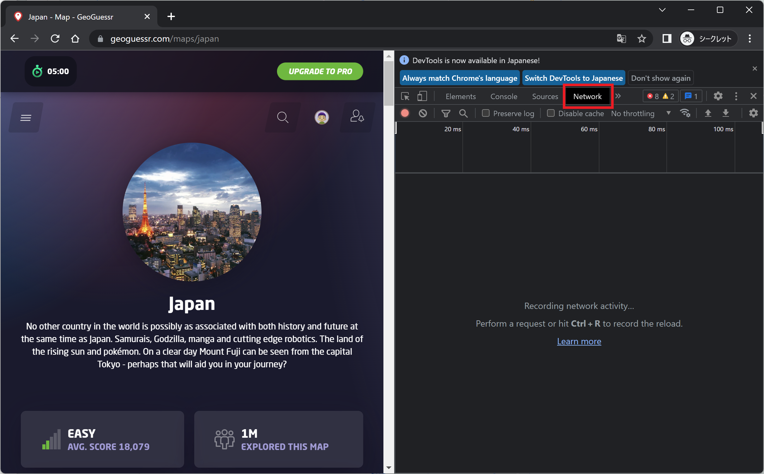Open the browser tab search chevron
This screenshot has height=474, width=764.
662,10
